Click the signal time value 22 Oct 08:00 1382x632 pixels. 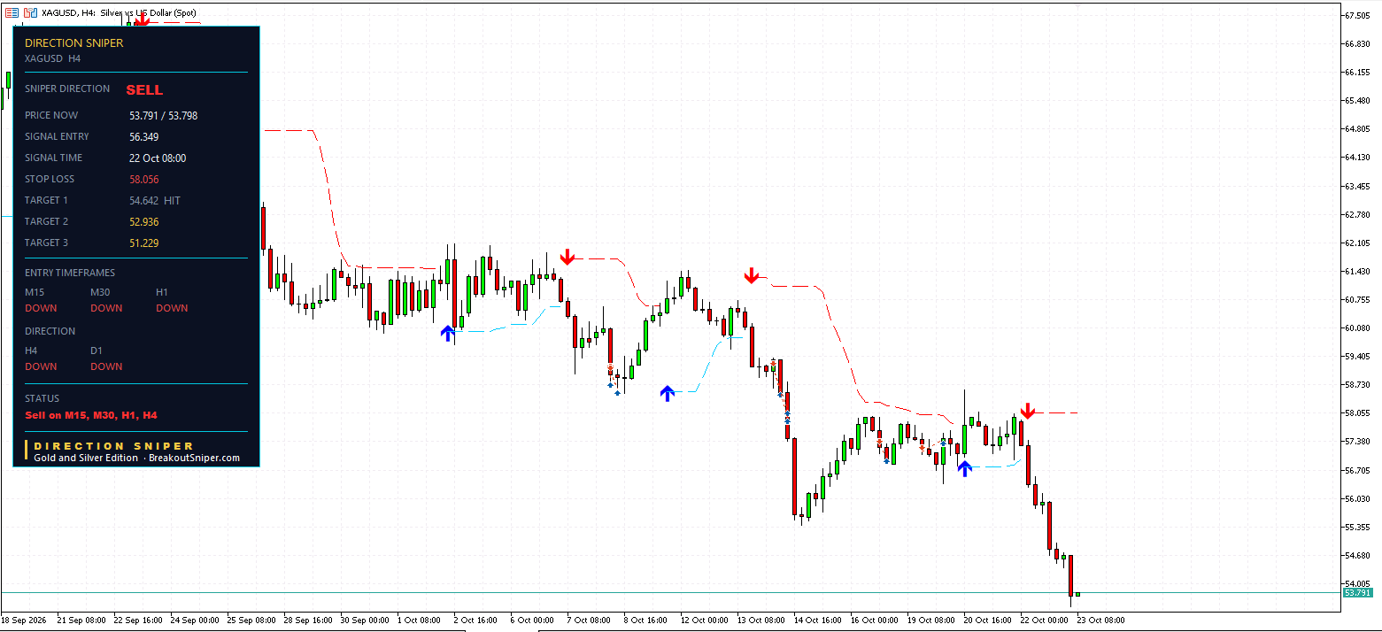[x=158, y=158]
